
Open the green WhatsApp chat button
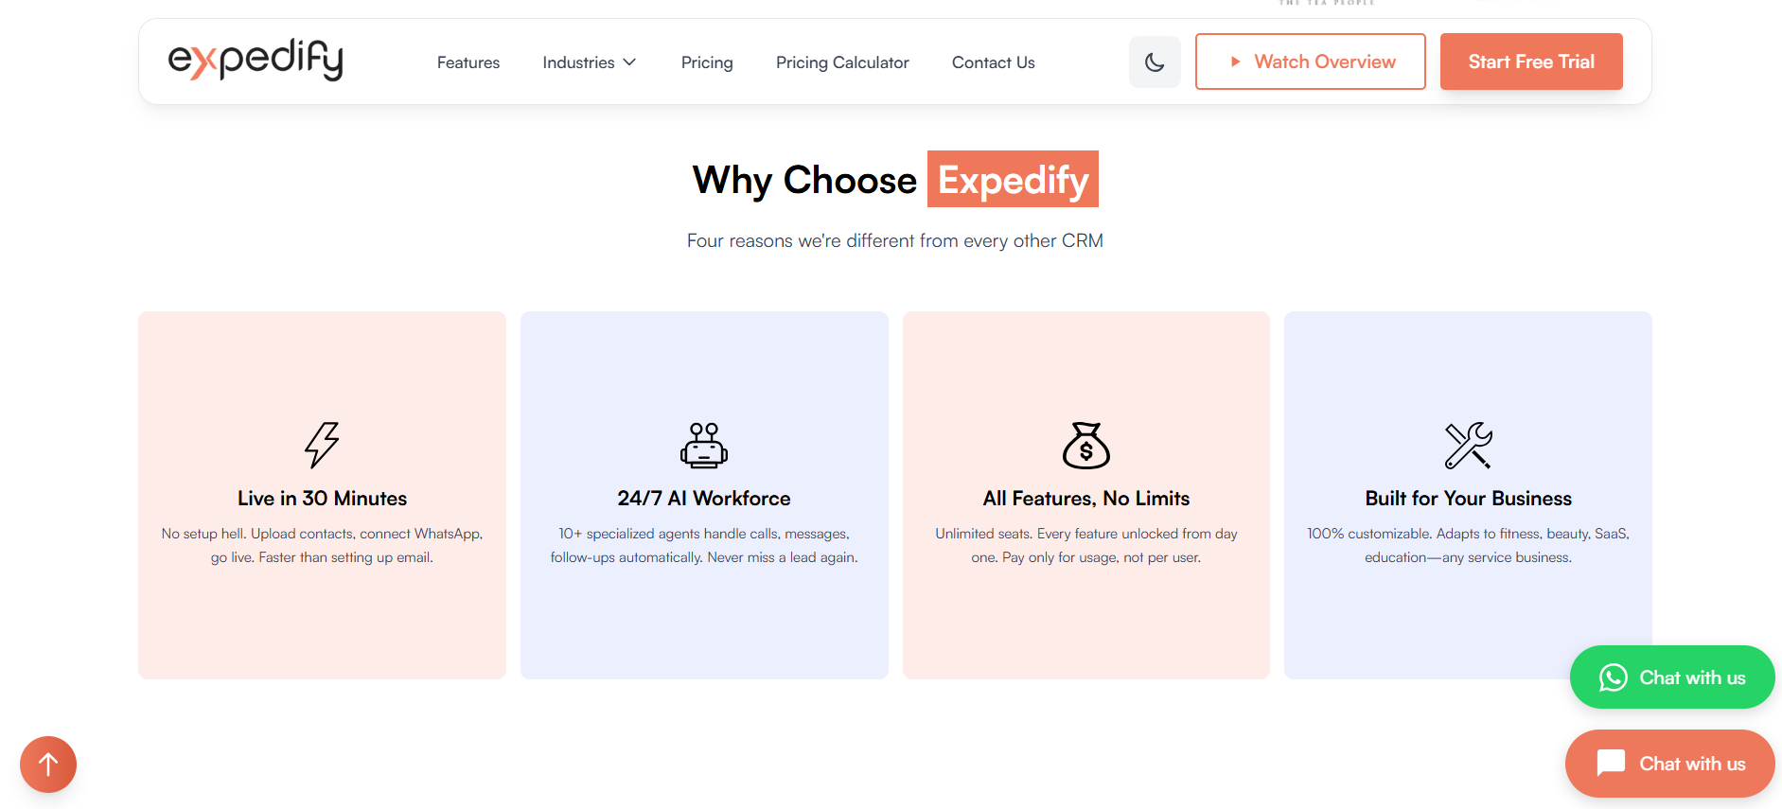(1671, 677)
